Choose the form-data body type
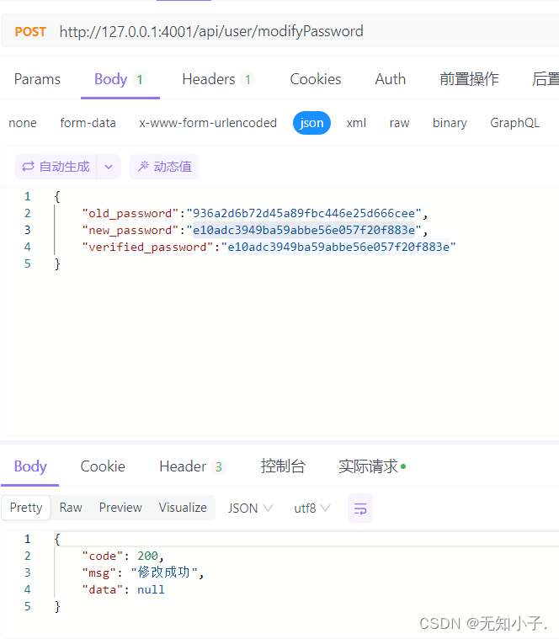Viewport: 559px width, 639px height. [x=88, y=123]
